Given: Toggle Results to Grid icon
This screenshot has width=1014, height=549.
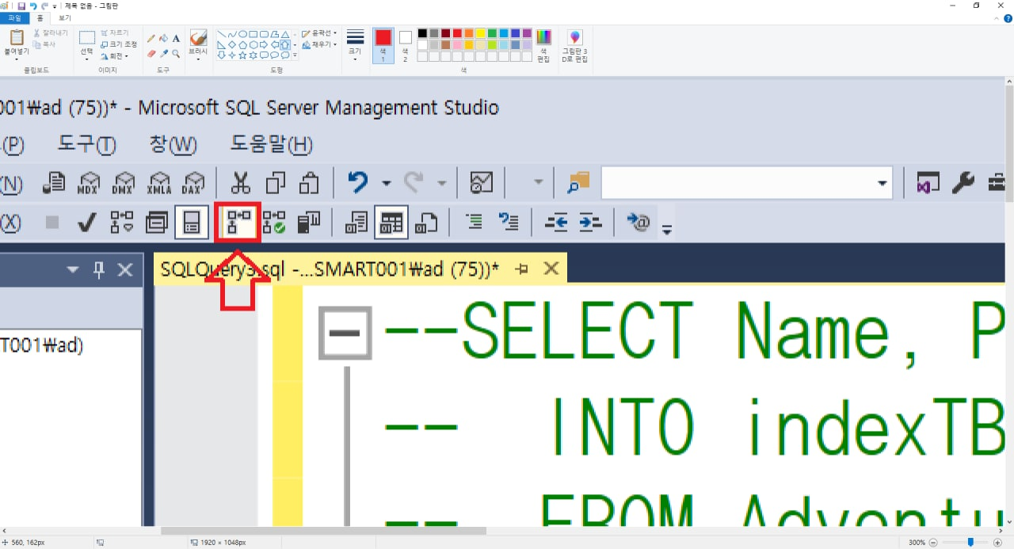Looking at the screenshot, I should 391,223.
